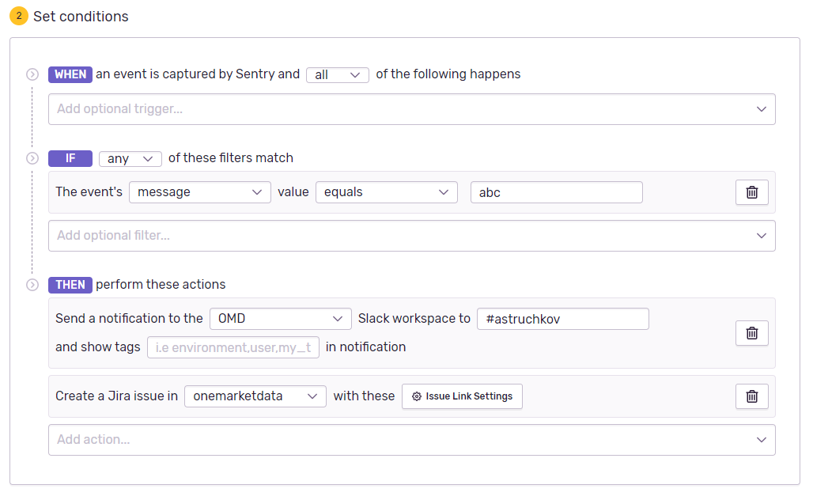Expand the Add optional trigger field
The height and width of the screenshot is (500, 813).
pos(411,108)
